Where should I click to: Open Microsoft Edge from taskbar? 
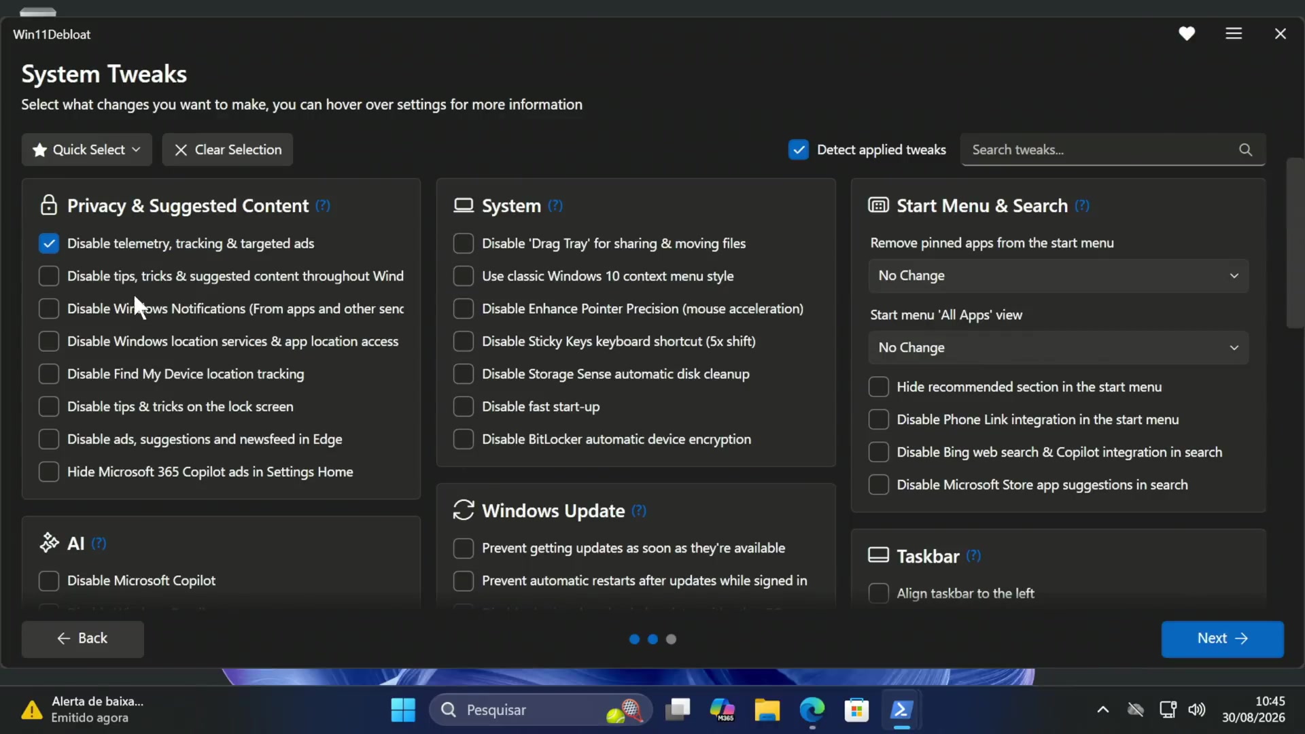[x=812, y=710]
